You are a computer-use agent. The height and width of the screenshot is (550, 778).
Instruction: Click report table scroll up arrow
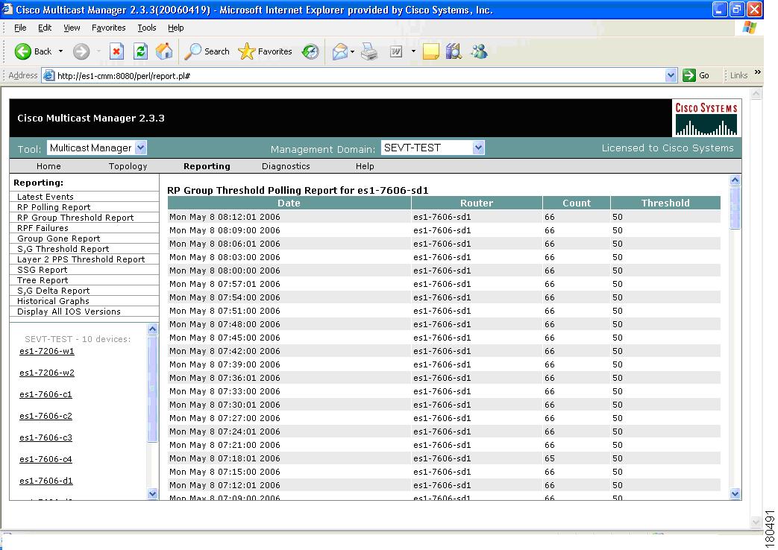click(x=735, y=180)
